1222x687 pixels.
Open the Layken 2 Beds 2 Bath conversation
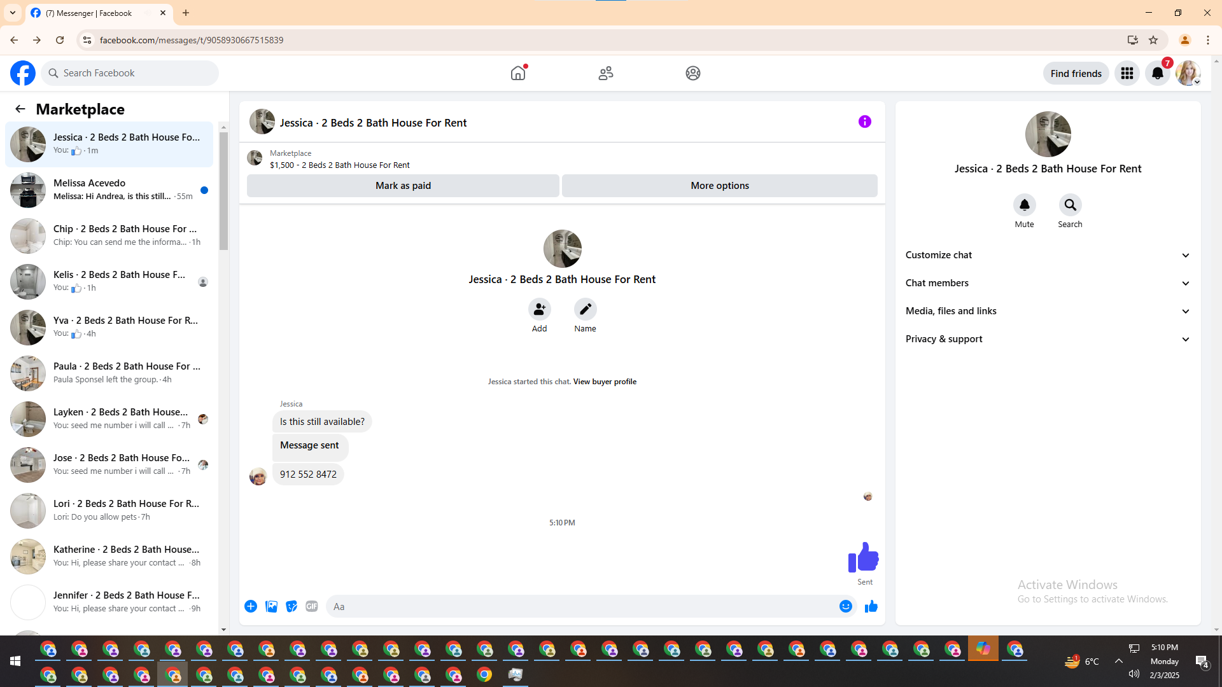[109, 419]
